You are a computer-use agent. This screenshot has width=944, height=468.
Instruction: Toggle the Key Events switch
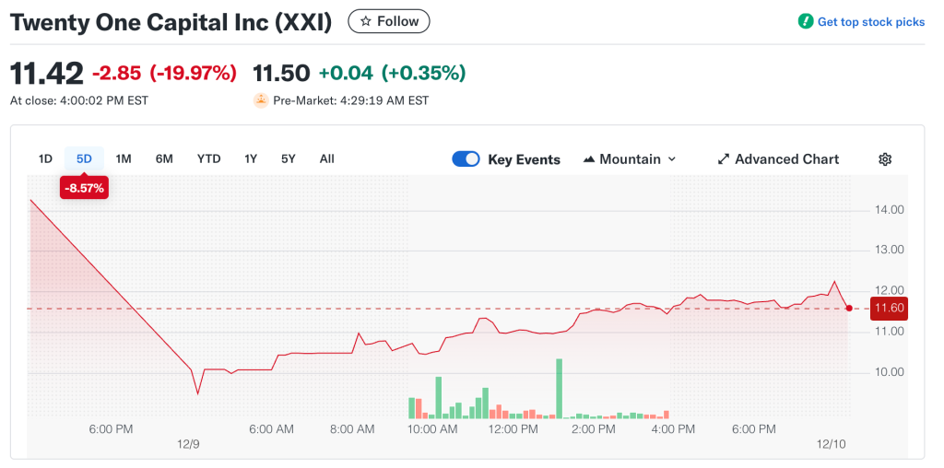(x=466, y=159)
